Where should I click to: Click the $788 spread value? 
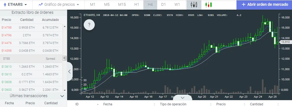pos(7,59)
